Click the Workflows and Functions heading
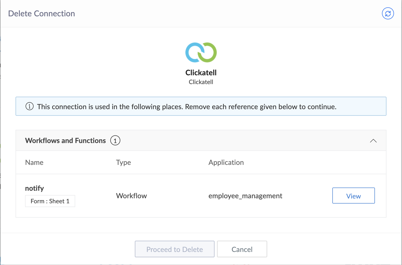Screen dimensions: 402x265 [65, 141]
